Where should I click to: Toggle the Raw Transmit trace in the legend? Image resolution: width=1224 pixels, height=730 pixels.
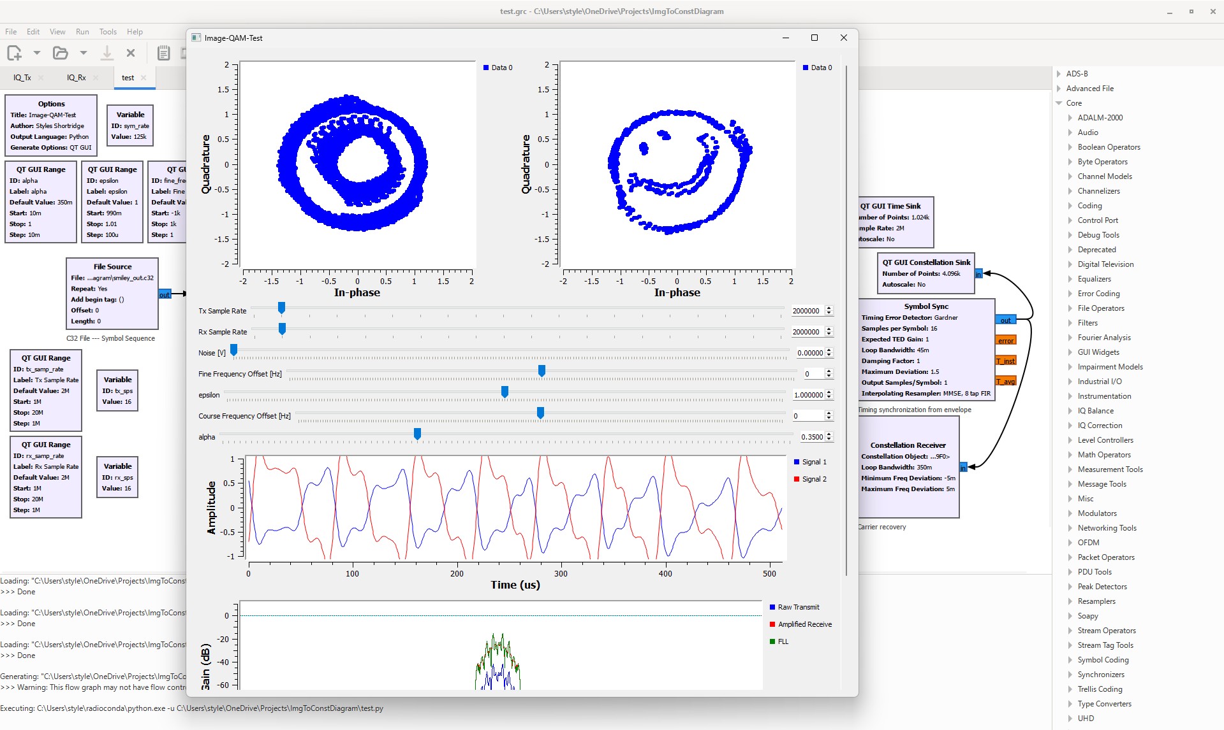[795, 607]
